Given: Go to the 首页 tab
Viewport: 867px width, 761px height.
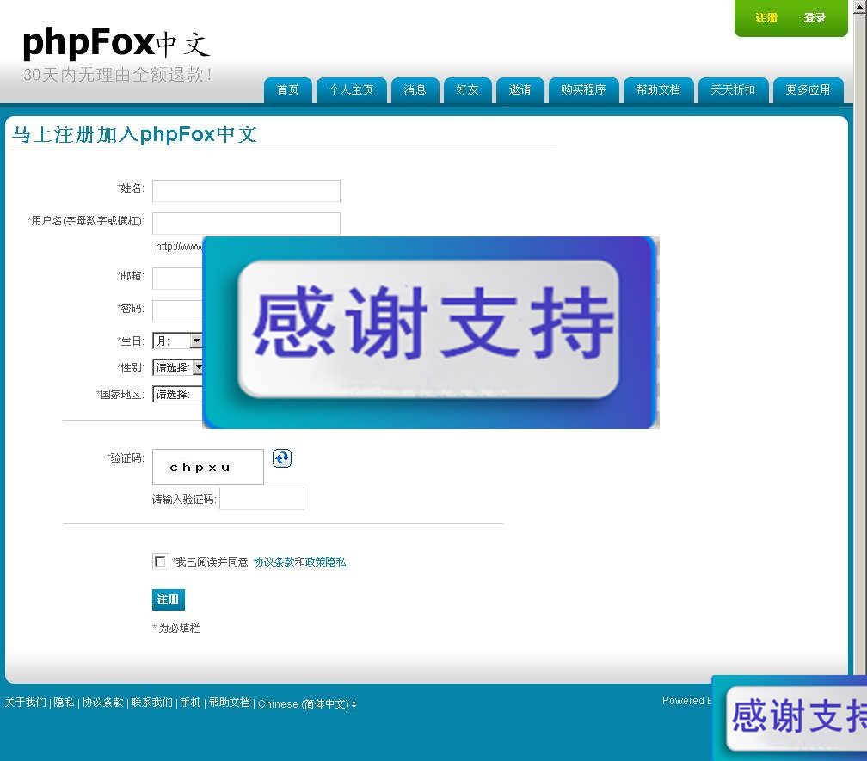Looking at the screenshot, I should [287, 90].
